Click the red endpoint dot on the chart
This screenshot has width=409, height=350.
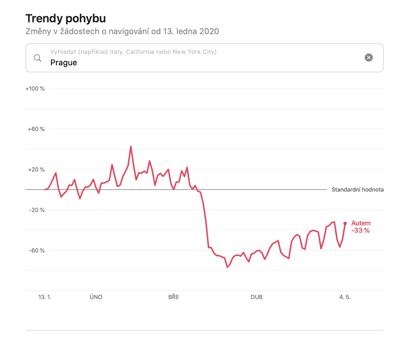(x=345, y=223)
